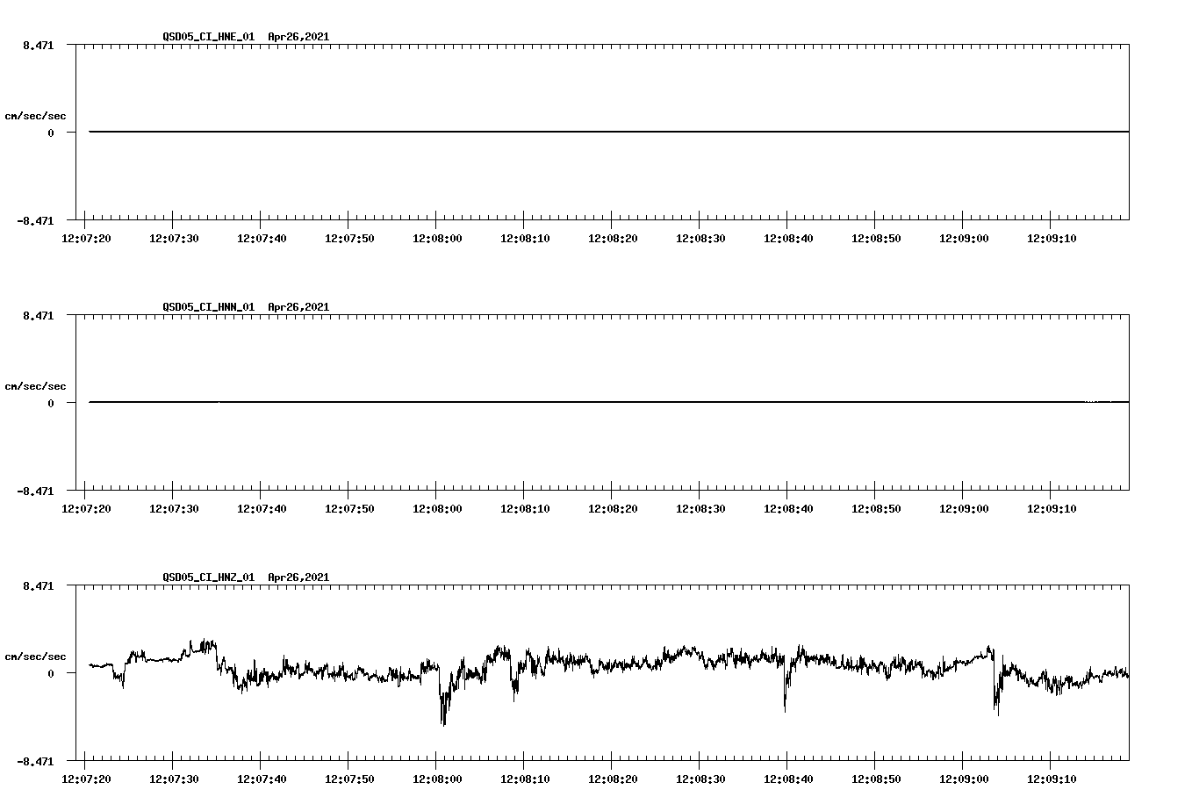Image resolution: width=1192 pixels, height=811 pixels.
Task: Select the Apr26,2021 date label on top plot
Action: 298,38
